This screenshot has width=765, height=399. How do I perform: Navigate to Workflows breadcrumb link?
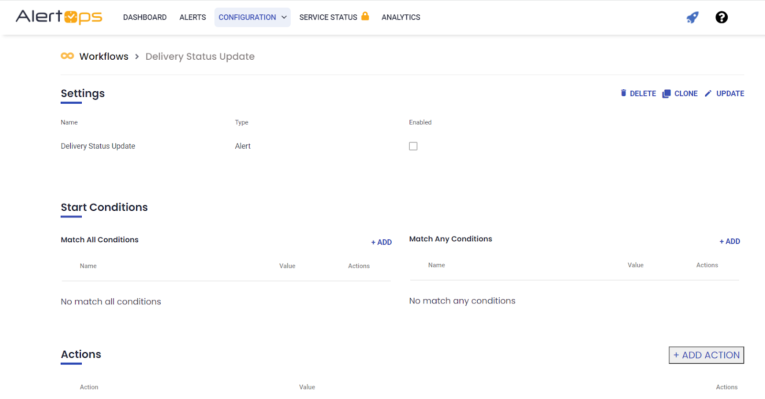(104, 56)
